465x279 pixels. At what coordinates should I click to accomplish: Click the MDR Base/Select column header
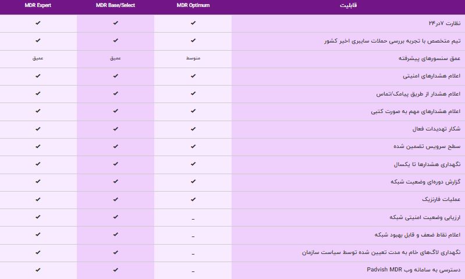point(115,6)
